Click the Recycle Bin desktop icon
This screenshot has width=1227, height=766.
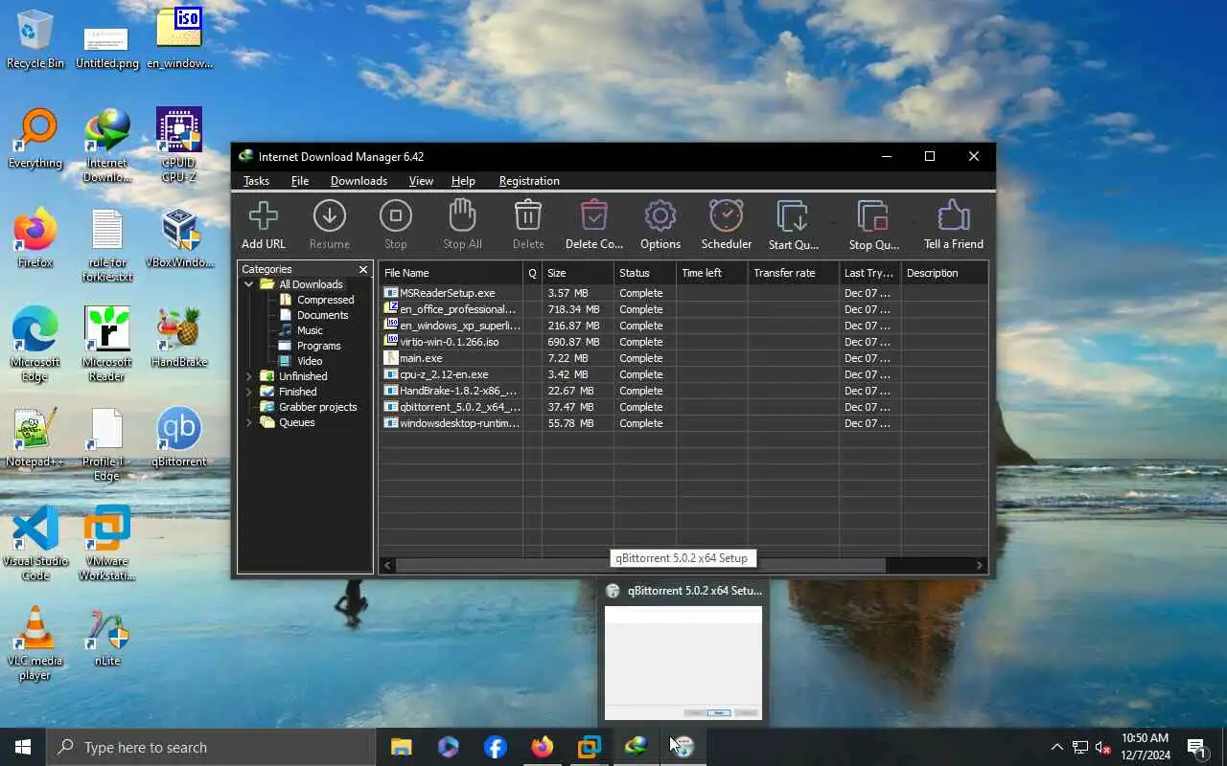[35, 39]
